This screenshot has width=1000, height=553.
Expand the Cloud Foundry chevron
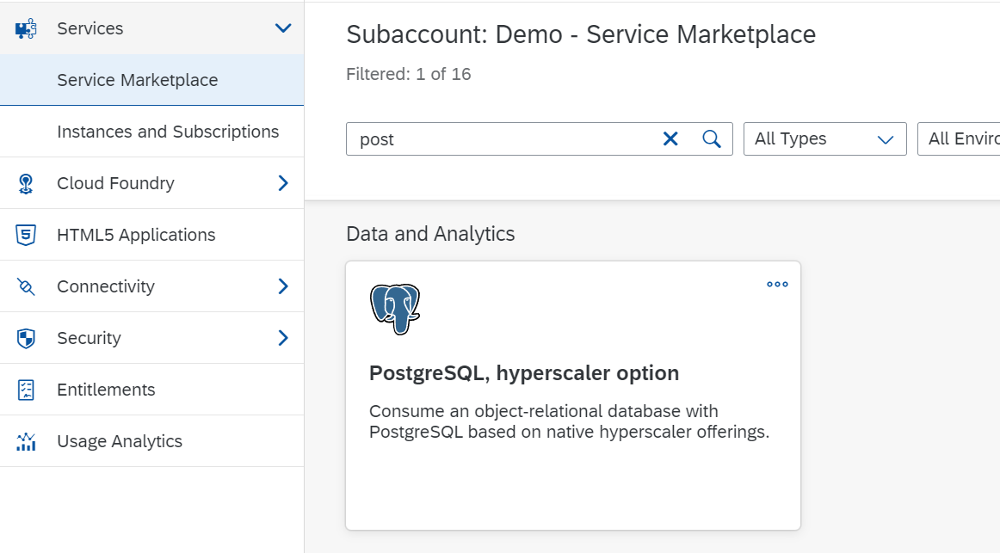[283, 183]
